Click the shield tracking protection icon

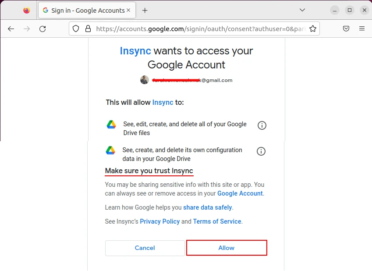(76, 29)
